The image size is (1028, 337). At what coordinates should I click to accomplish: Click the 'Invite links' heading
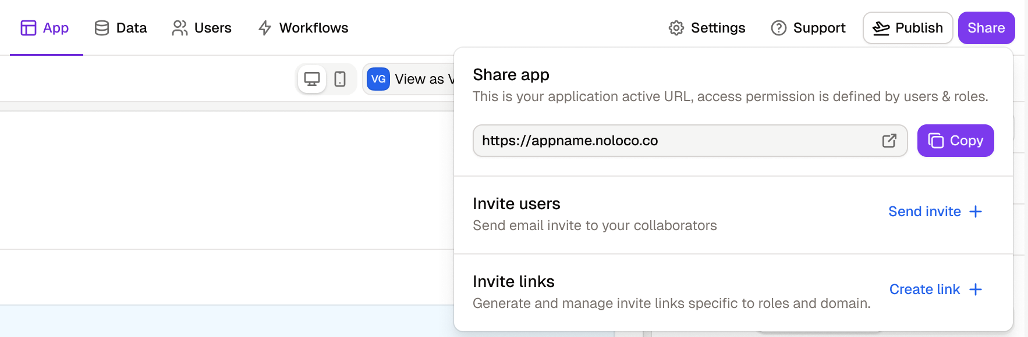[x=513, y=282]
